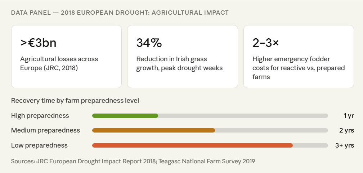Click the Recovery time by farm preparedness heading
363x173 pixels.
pos(75,100)
